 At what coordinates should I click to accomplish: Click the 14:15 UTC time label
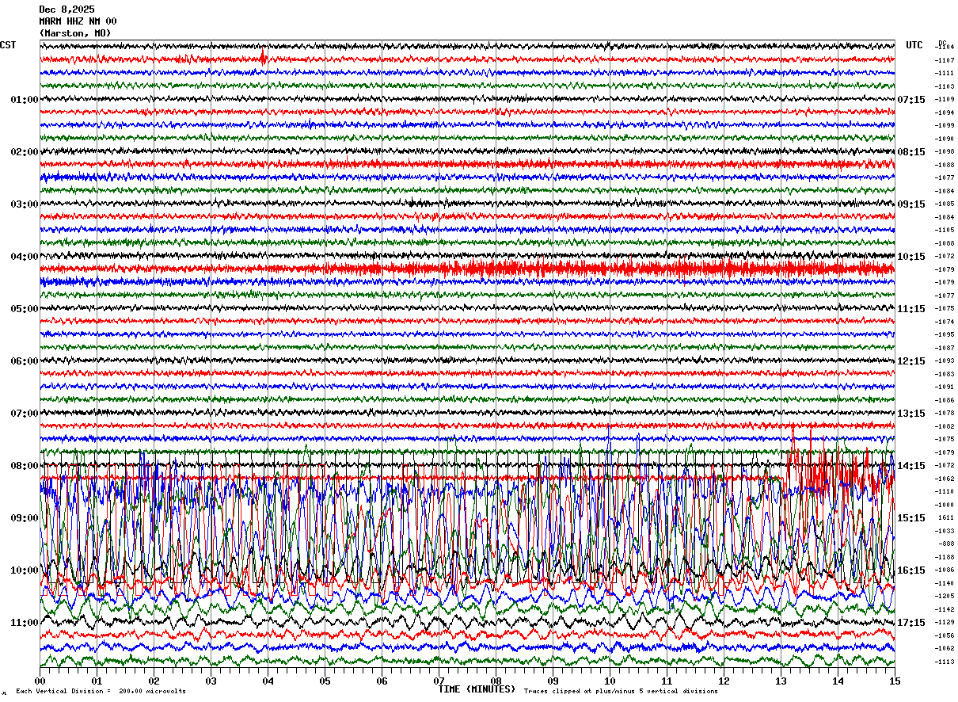click(x=911, y=466)
